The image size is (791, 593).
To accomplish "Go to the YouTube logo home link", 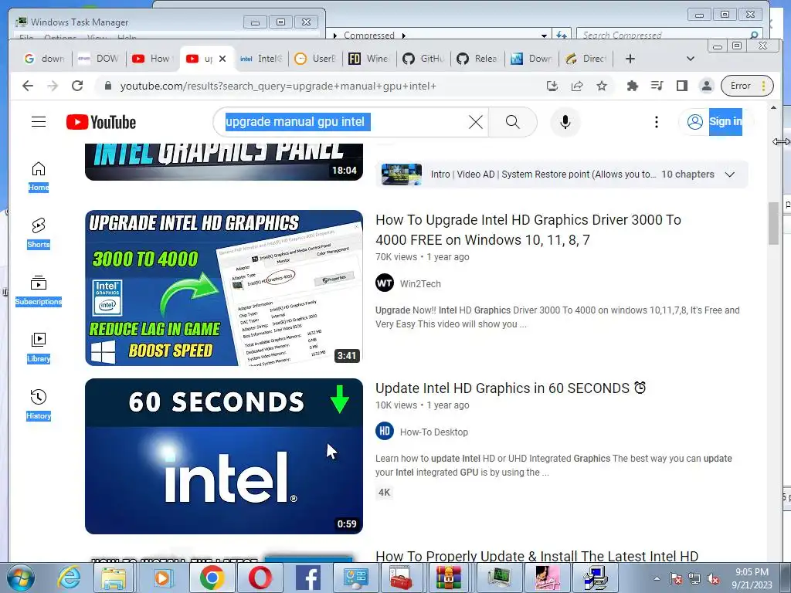I will click(101, 122).
